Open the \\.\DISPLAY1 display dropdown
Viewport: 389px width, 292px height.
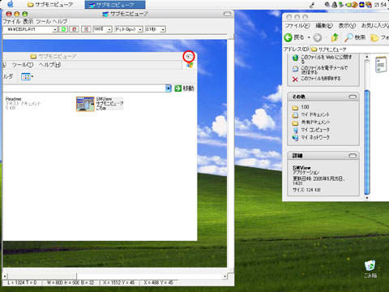coord(55,29)
